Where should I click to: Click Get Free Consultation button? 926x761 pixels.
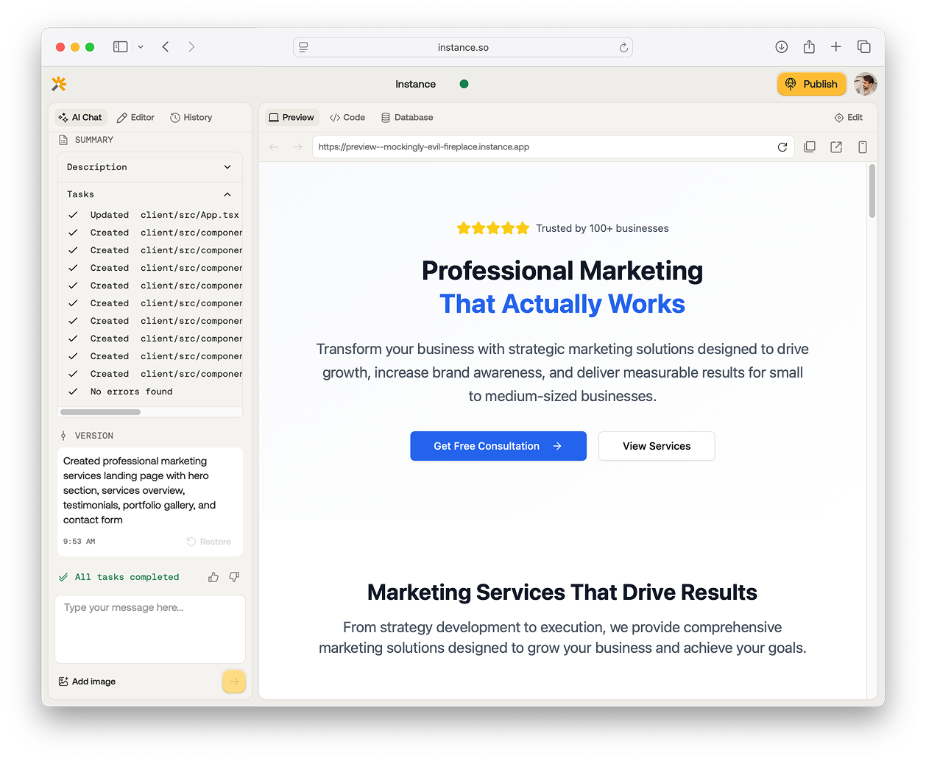(x=498, y=446)
